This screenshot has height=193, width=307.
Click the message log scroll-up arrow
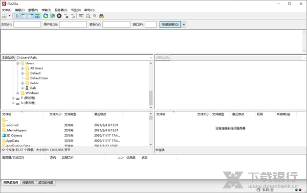tap(304, 32)
